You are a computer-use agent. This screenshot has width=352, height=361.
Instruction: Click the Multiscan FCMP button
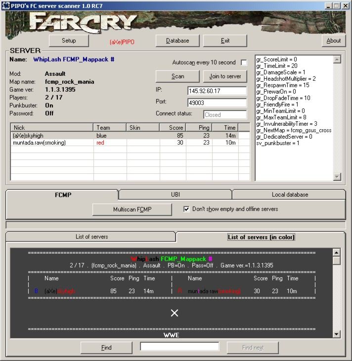pyautogui.click(x=132, y=209)
